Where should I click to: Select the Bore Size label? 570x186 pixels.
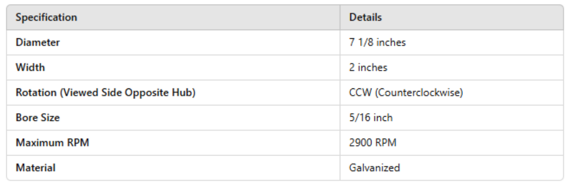click(38, 118)
